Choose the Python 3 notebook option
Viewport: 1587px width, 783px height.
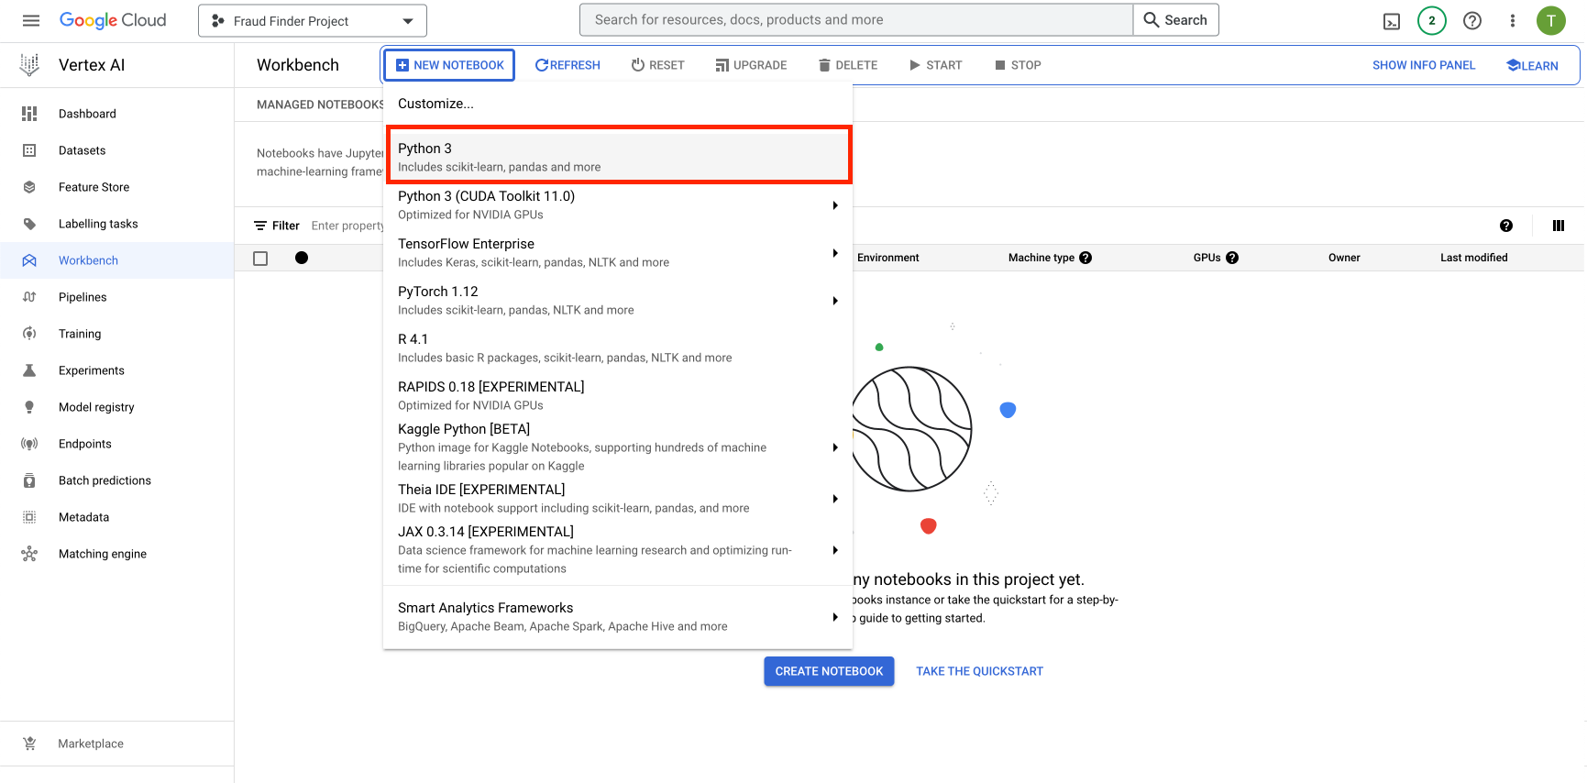(618, 157)
